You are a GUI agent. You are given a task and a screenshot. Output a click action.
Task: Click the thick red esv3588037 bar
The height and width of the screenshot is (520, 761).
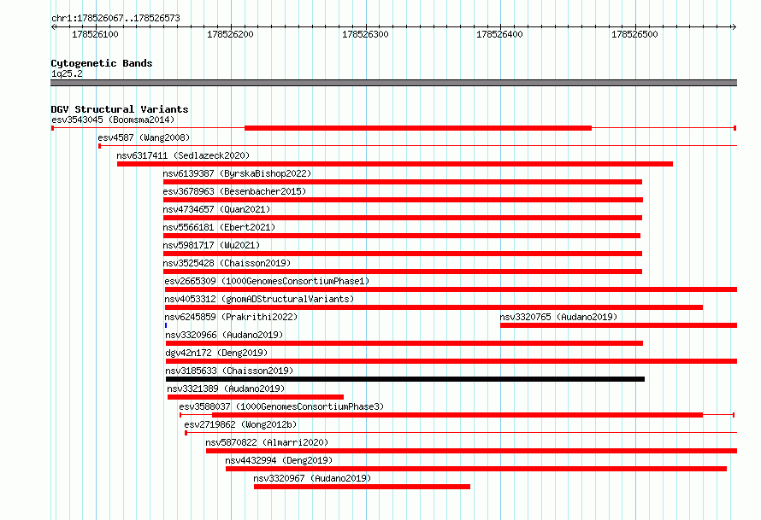pos(457,415)
